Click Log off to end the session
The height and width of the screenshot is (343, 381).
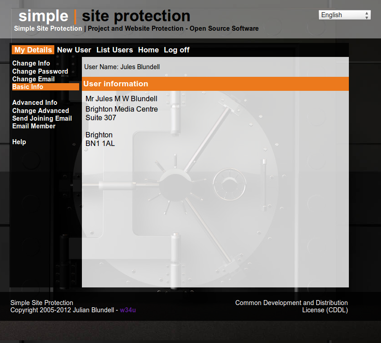[x=176, y=50]
